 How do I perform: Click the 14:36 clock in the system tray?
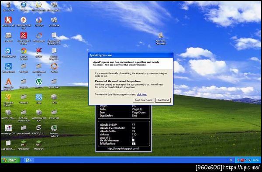255,160
